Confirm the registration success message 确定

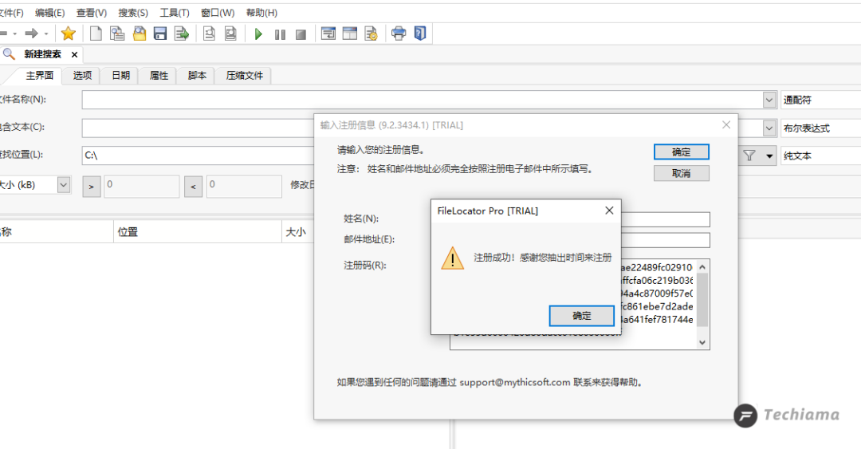pyautogui.click(x=581, y=316)
